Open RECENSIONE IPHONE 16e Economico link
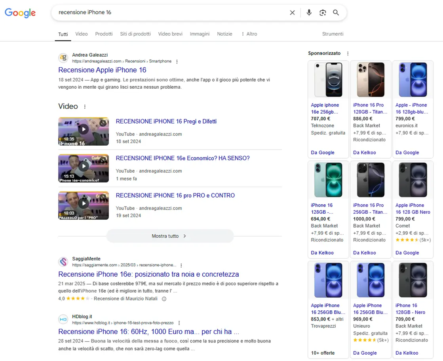 pyautogui.click(x=183, y=158)
